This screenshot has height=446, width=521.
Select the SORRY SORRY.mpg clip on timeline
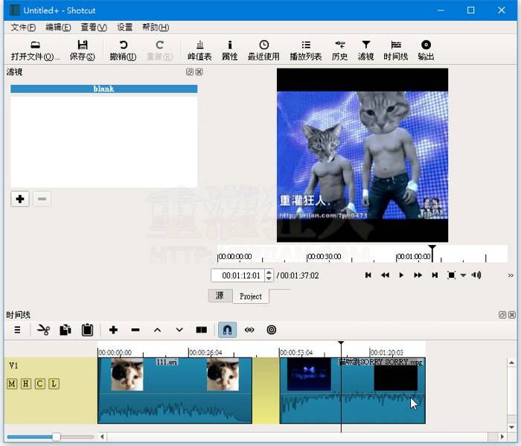[353, 390]
